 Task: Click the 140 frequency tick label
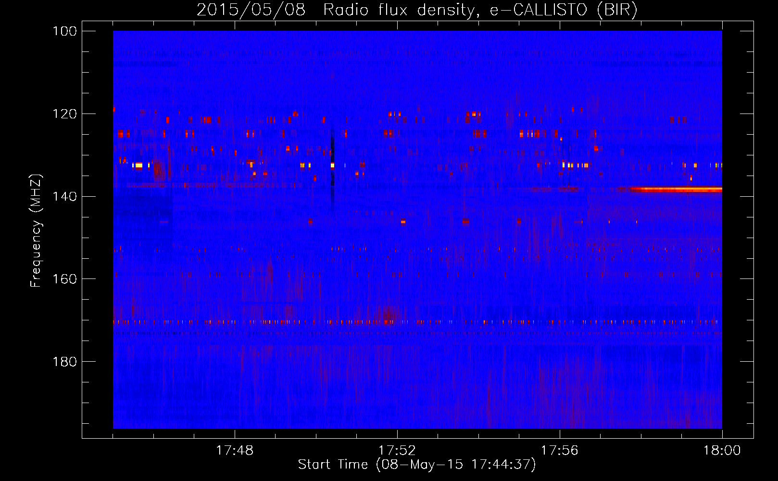pyautogui.click(x=65, y=196)
